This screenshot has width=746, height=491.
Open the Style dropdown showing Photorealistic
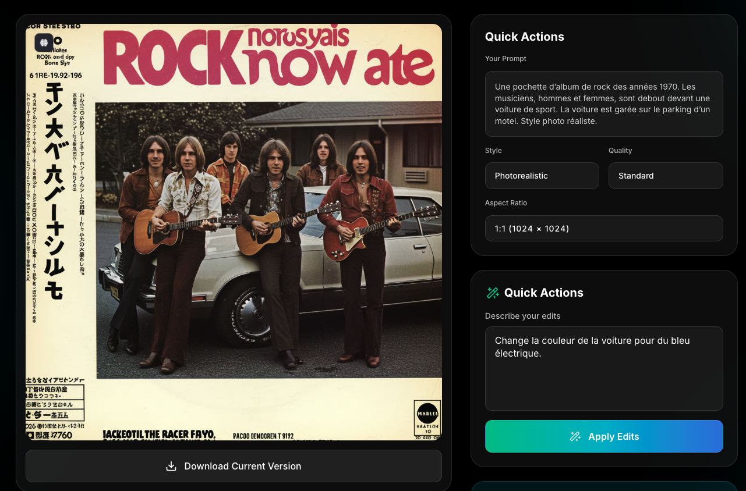point(542,176)
